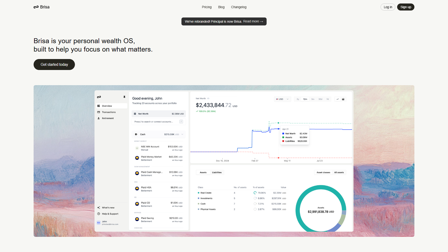Select the 30d time range

(320, 99)
